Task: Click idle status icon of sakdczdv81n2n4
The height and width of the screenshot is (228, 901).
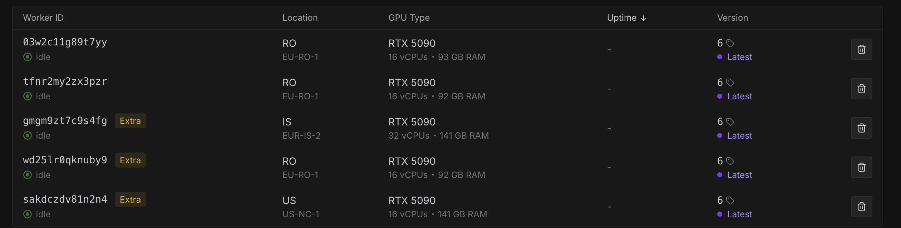Action: click(x=28, y=214)
